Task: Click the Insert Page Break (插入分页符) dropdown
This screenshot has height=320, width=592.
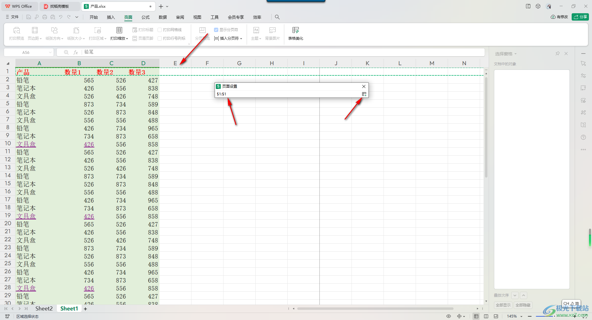Action: coord(228,38)
